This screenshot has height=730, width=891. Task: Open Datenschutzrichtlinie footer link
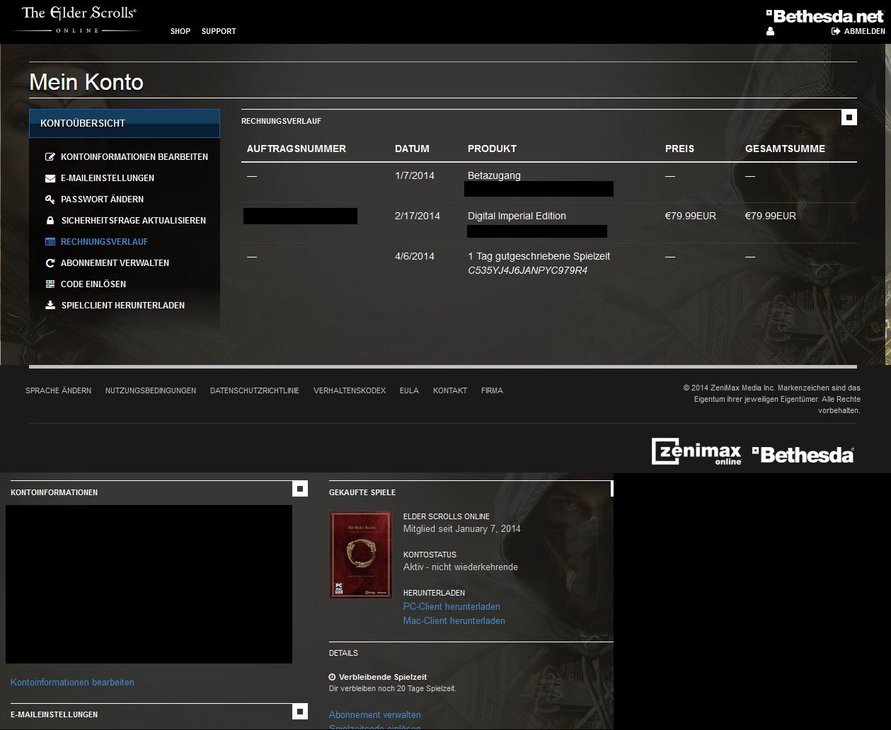(255, 390)
